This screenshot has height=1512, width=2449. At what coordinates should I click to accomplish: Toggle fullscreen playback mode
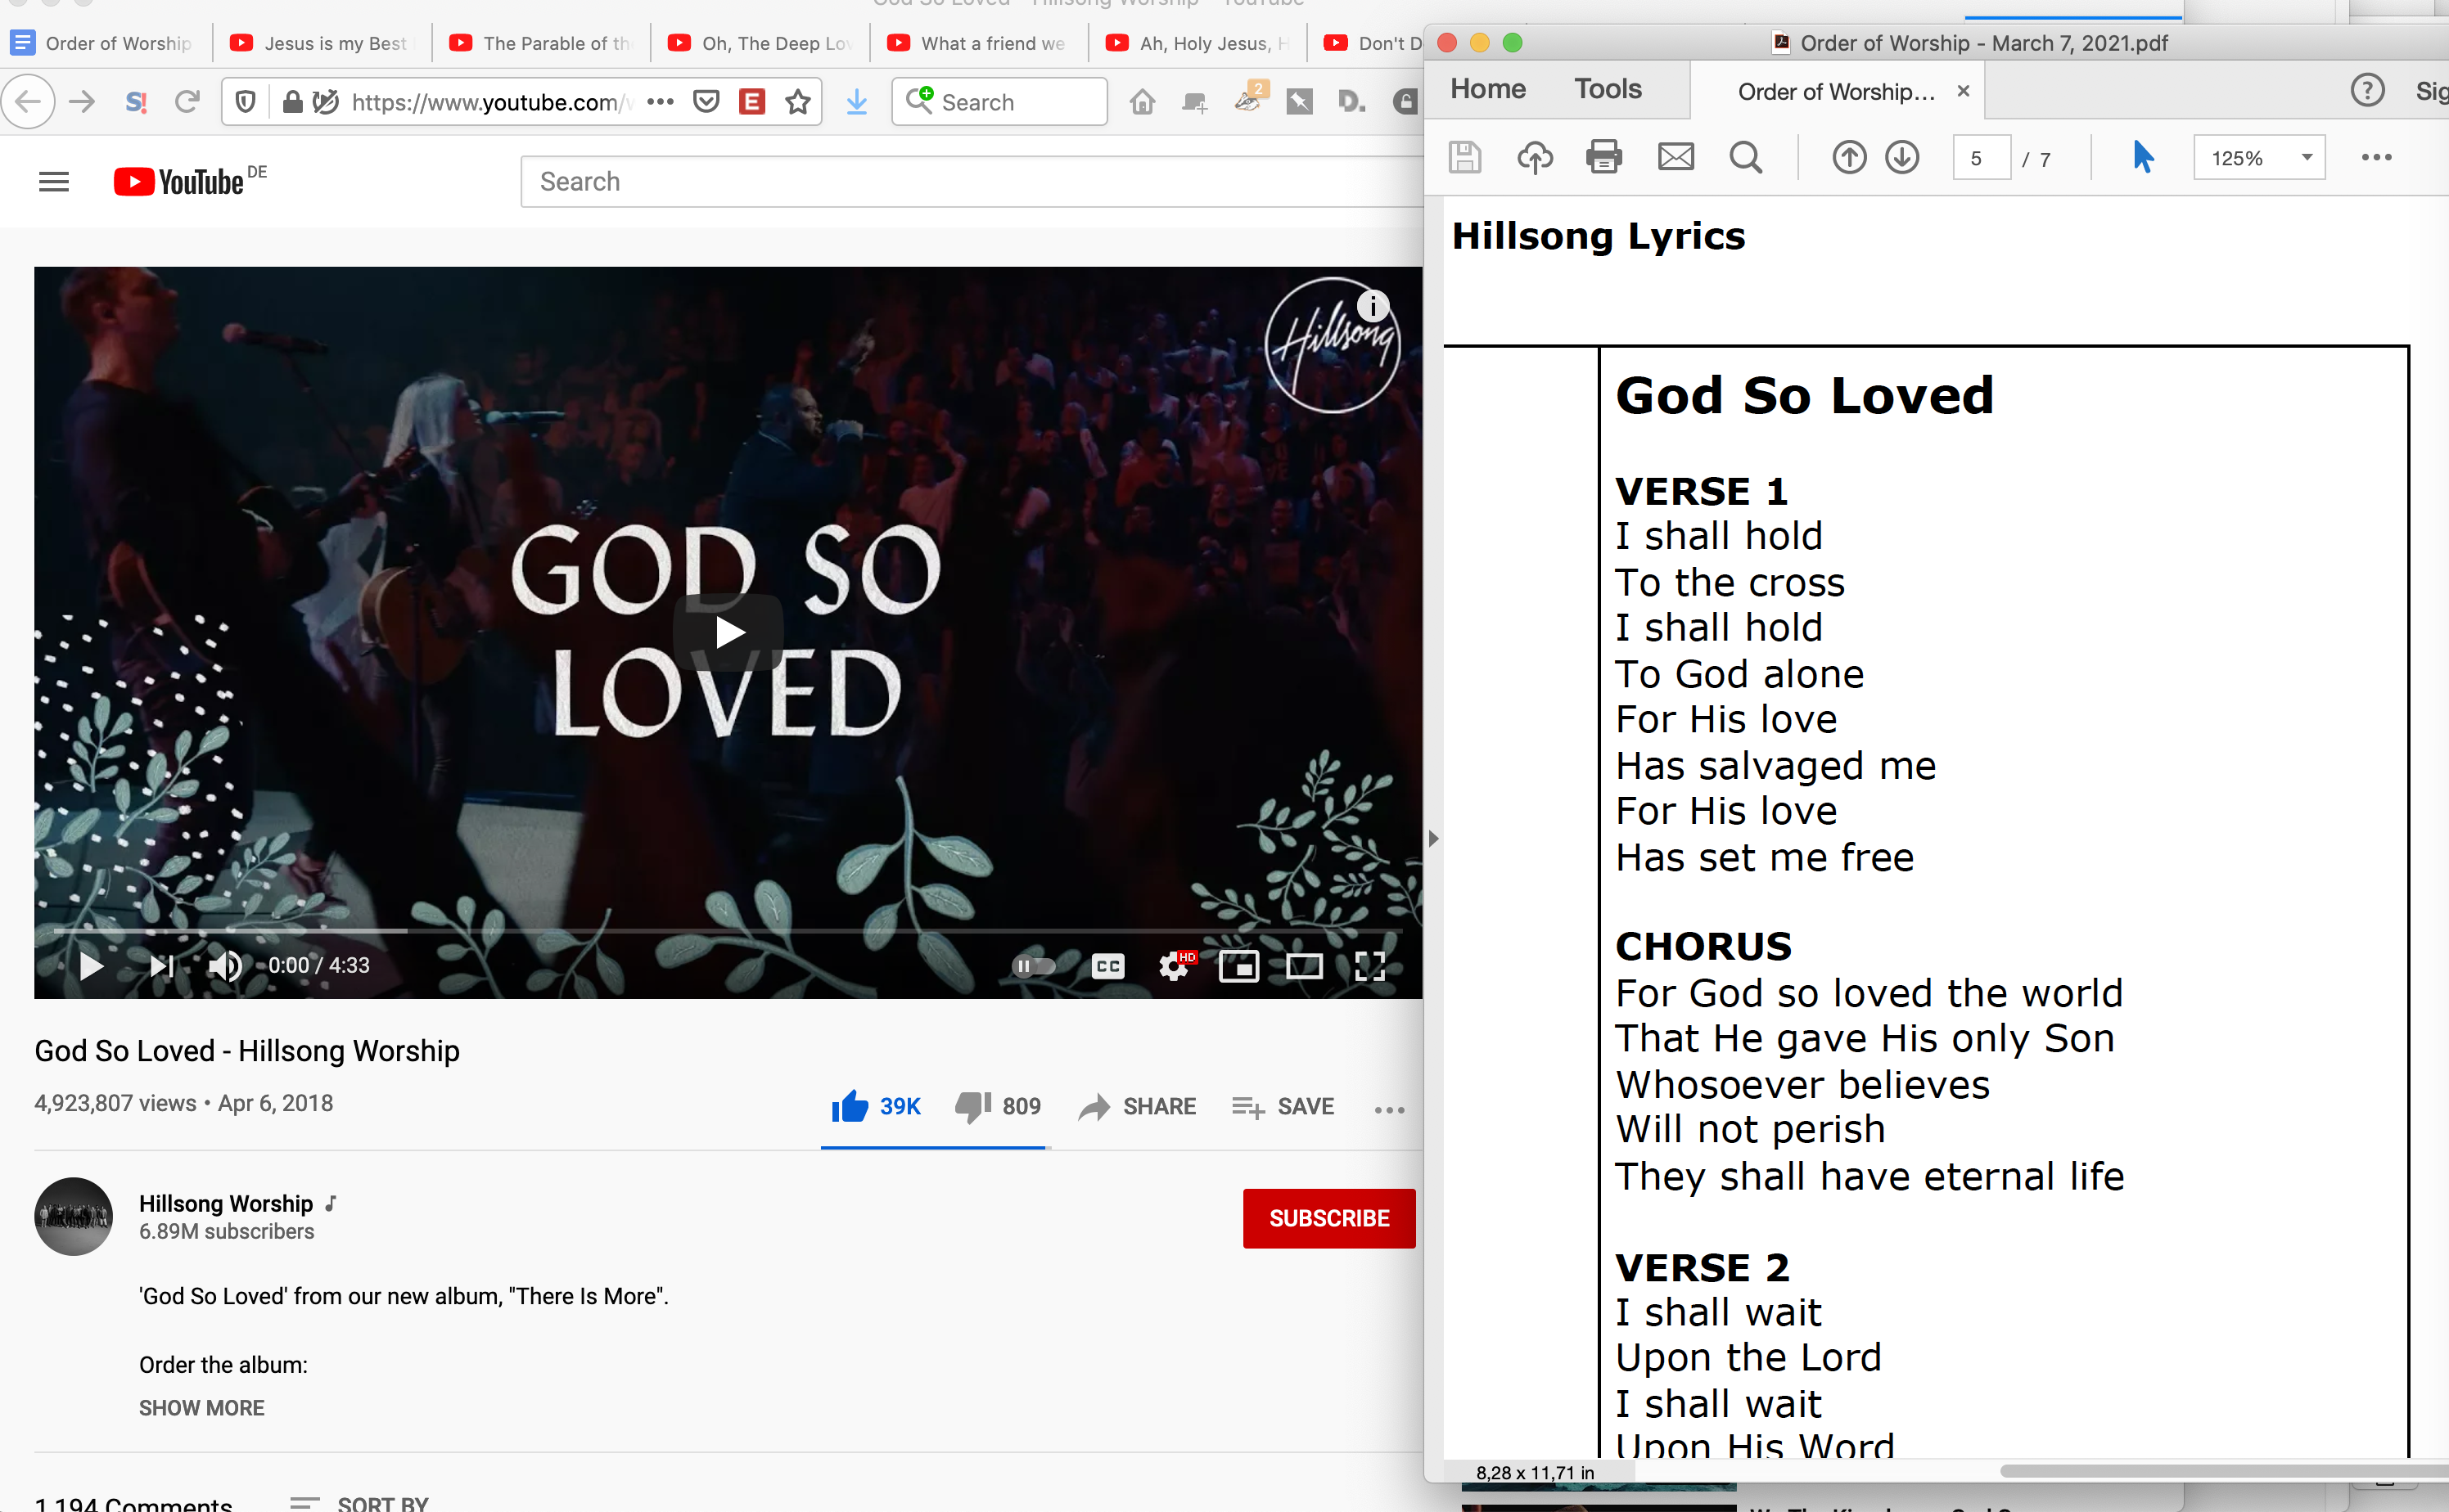(x=1370, y=965)
